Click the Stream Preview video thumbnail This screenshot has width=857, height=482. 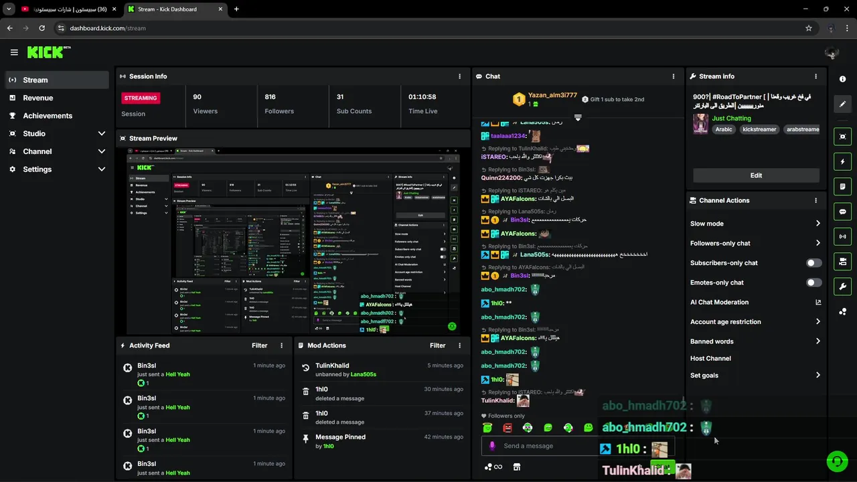click(x=293, y=241)
